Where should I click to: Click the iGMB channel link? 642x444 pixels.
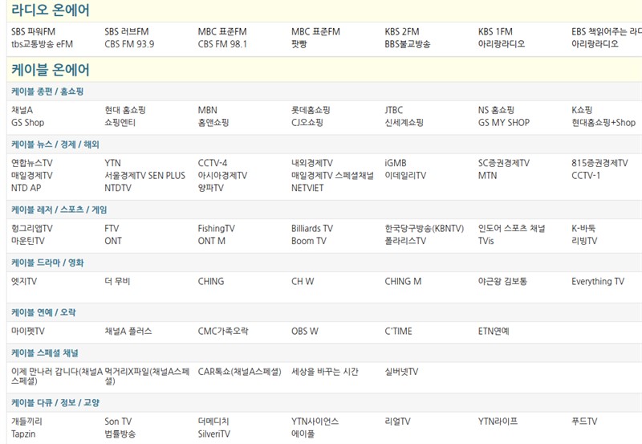[x=396, y=163]
